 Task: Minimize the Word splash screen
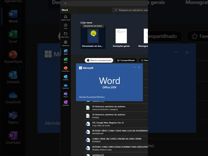point(134,67)
